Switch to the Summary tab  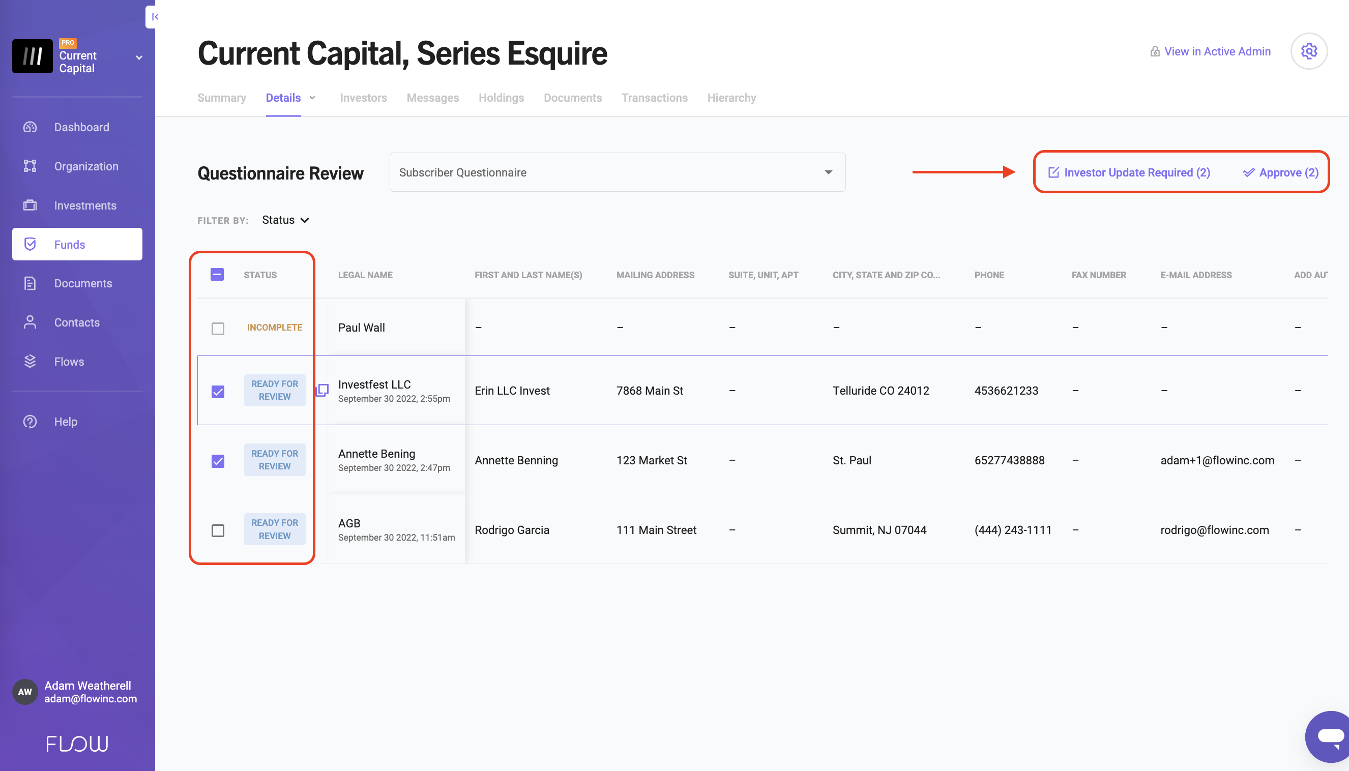[x=221, y=98]
